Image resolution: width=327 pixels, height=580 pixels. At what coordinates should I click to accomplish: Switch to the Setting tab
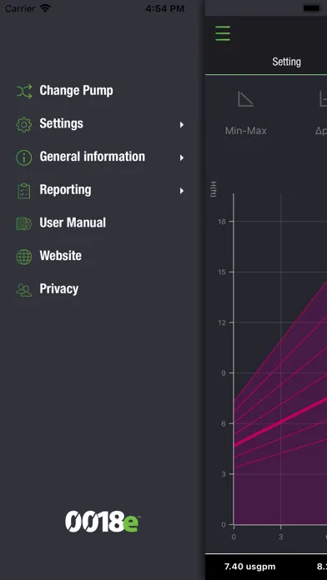coord(286,62)
